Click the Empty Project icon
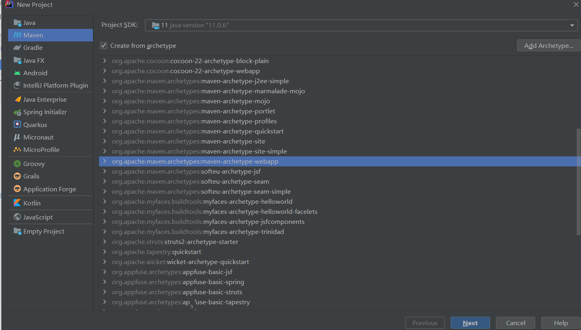The width and height of the screenshot is (581, 330). click(x=17, y=231)
